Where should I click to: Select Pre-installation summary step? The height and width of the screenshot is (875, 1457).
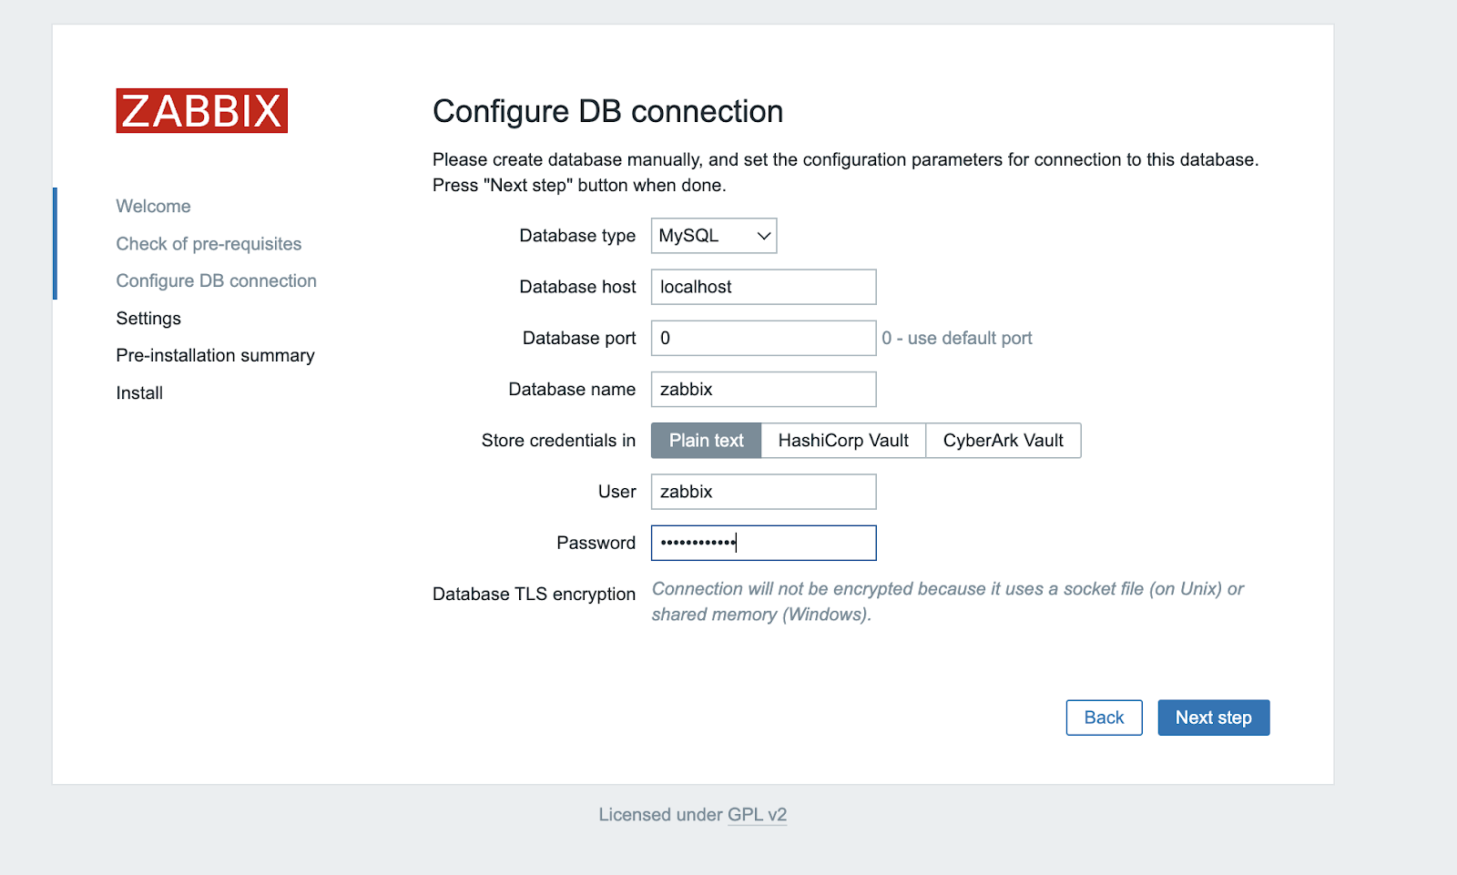(x=215, y=356)
